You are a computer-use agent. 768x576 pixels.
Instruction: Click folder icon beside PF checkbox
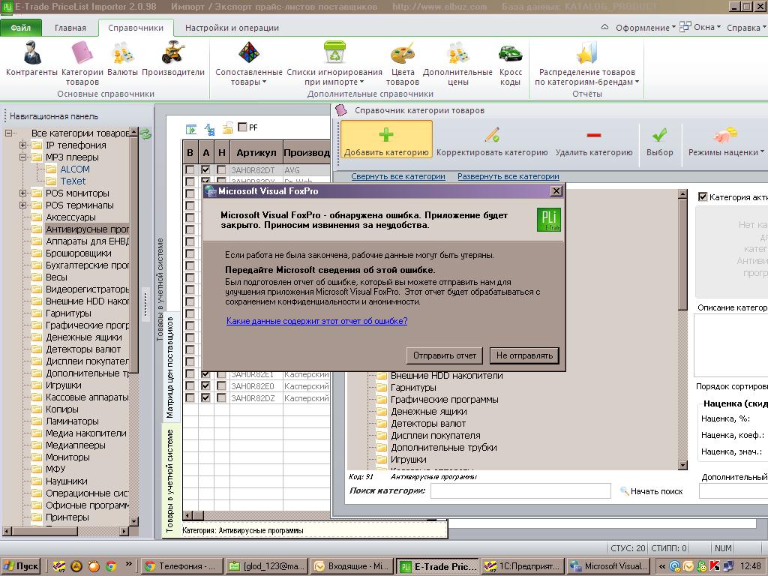228,128
